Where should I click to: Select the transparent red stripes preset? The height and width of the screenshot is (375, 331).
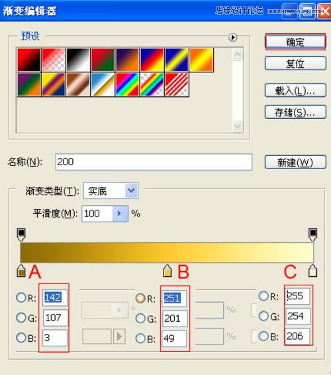click(177, 84)
